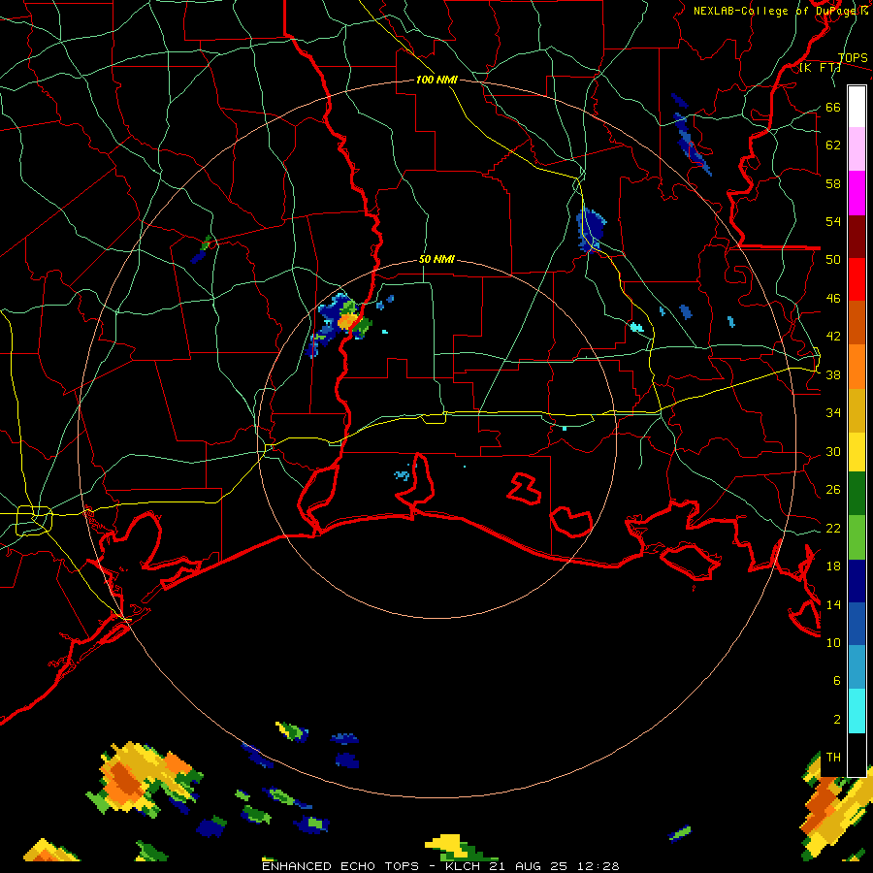Select the bright red legend band
The width and height of the screenshot is (873, 873).
tap(857, 280)
